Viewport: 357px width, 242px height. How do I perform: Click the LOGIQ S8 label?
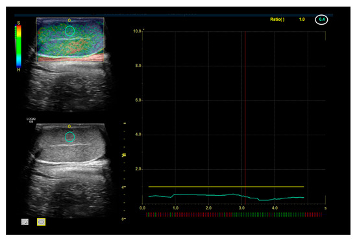[31, 120]
